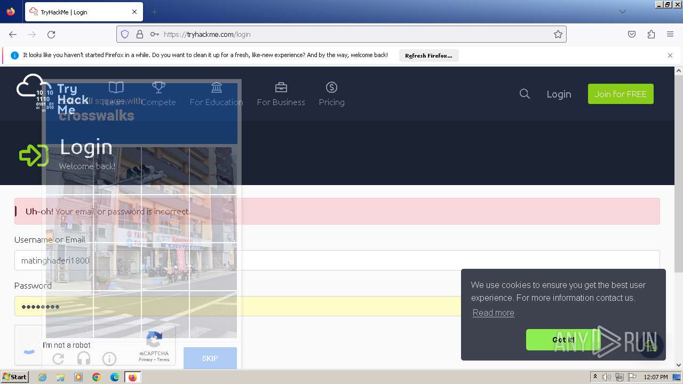Launch Microsoft Edge from the taskbar

click(x=115, y=377)
